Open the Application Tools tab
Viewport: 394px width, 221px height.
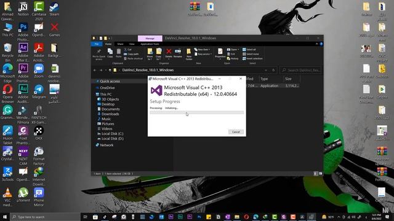click(150, 44)
